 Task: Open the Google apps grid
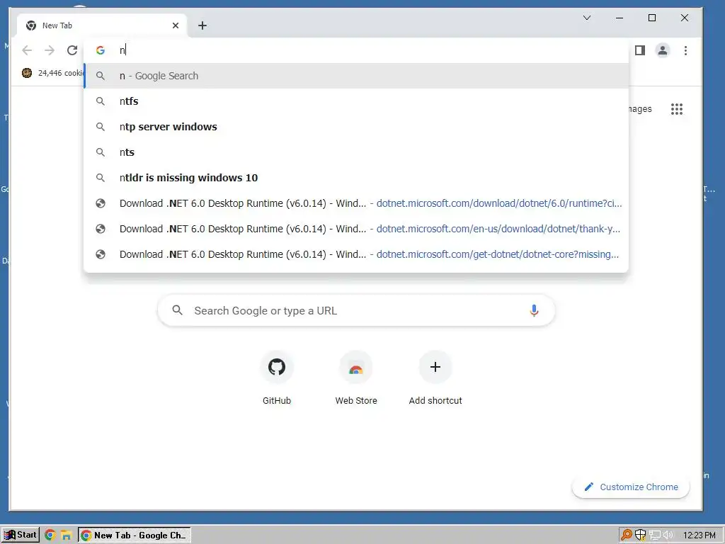tap(677, 109)
